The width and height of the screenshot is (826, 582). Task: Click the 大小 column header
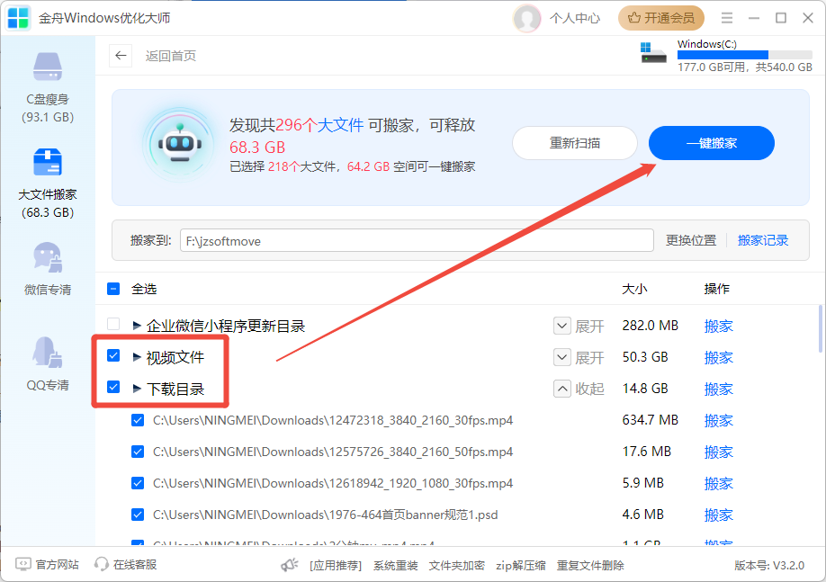(634, 289)
